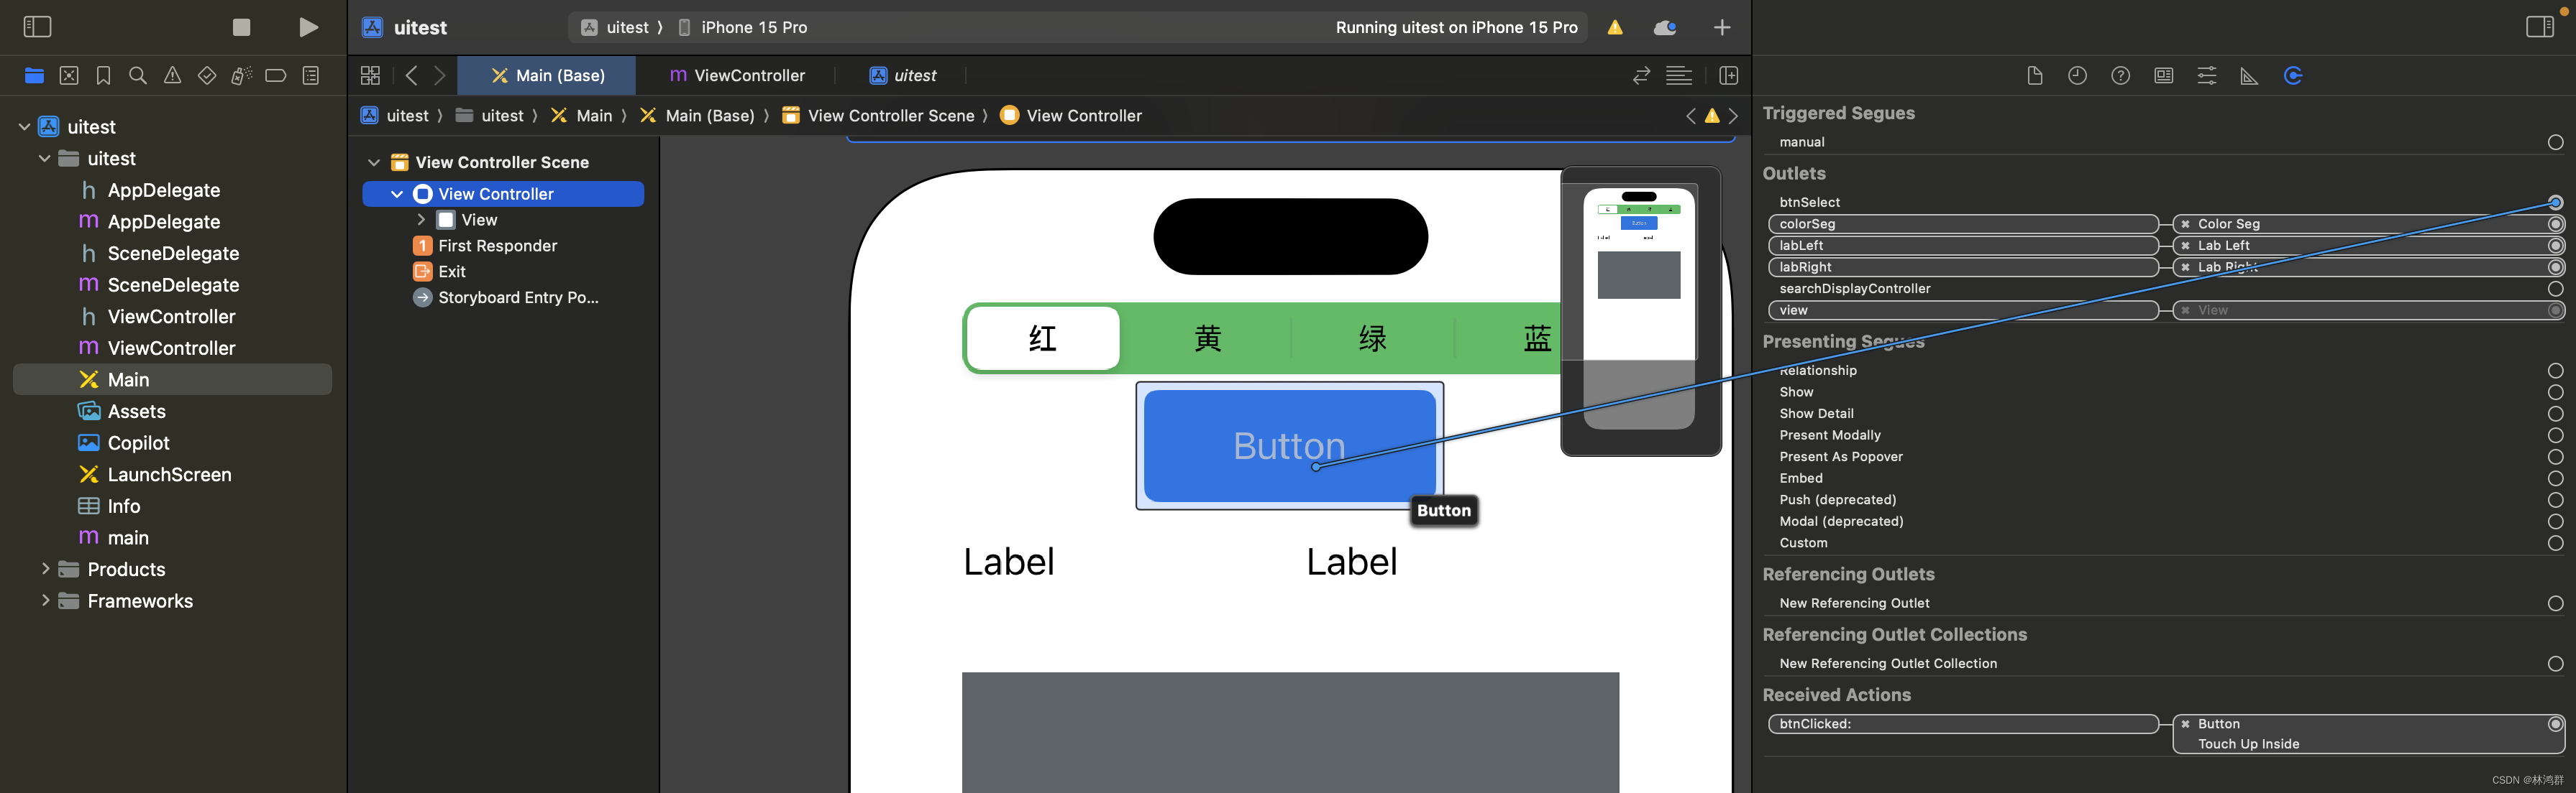Click the related items grid icon
Image resolution: width=2576 pixels, height=793 pixels.
pyautogui.click(x=370, y=76)
